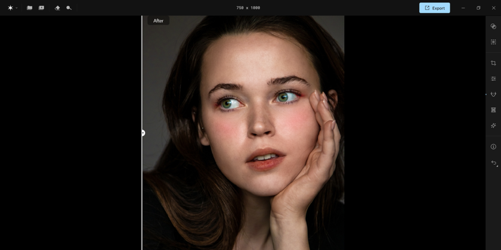Image resolution: width=501 pixels, height=250 pixels.
Task: Open a photo using the folder icon
Action: click(x=29, y=8)
